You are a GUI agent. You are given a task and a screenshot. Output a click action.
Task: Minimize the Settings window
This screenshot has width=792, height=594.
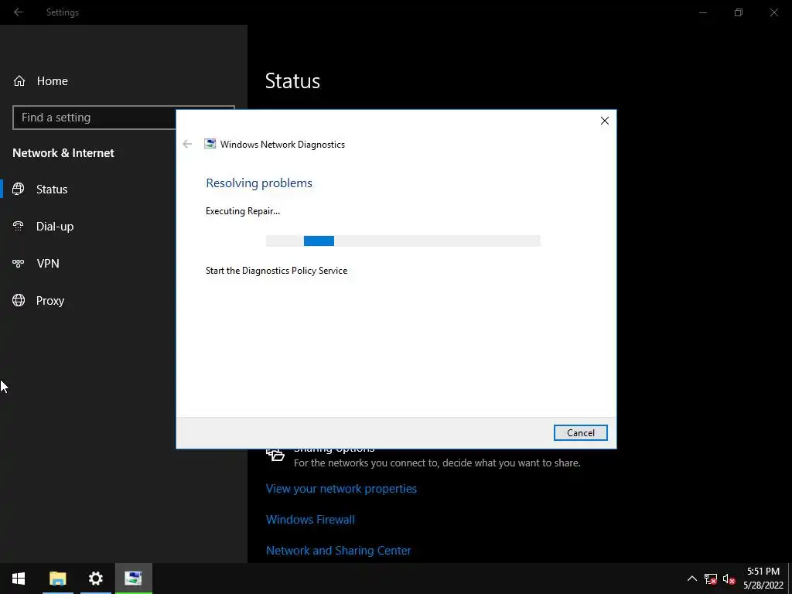click(x=702, y=12)
